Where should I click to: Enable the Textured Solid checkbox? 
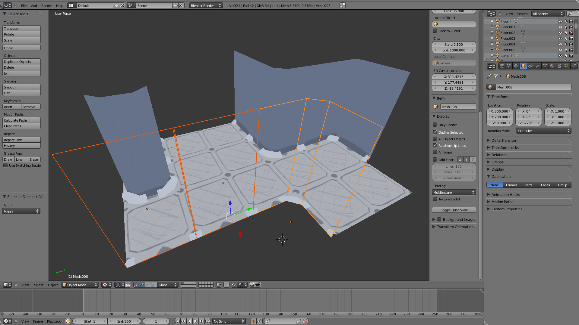coord(435,199)
